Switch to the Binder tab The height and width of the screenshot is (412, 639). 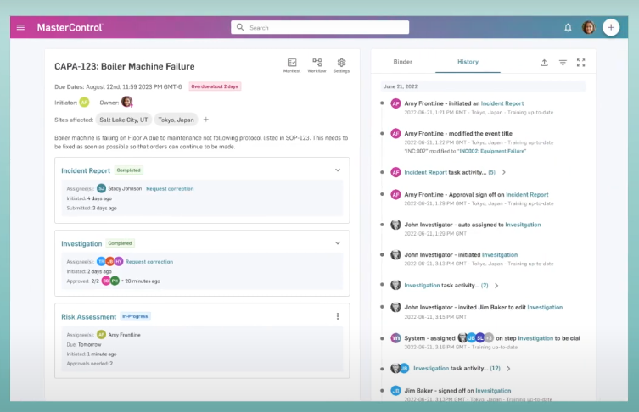(402, 62)
